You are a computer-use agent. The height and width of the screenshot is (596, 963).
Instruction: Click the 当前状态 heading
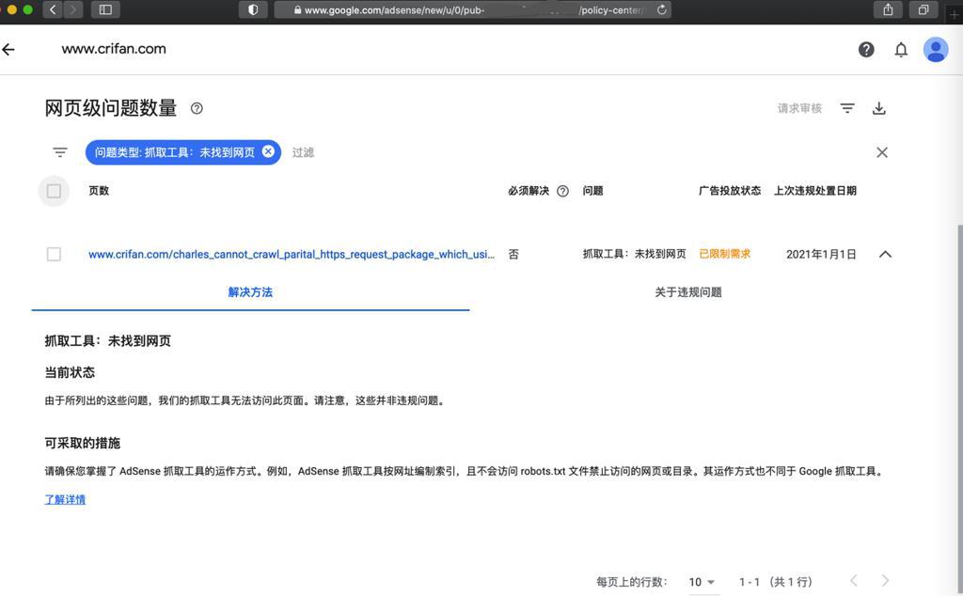[x=70, y=372]
